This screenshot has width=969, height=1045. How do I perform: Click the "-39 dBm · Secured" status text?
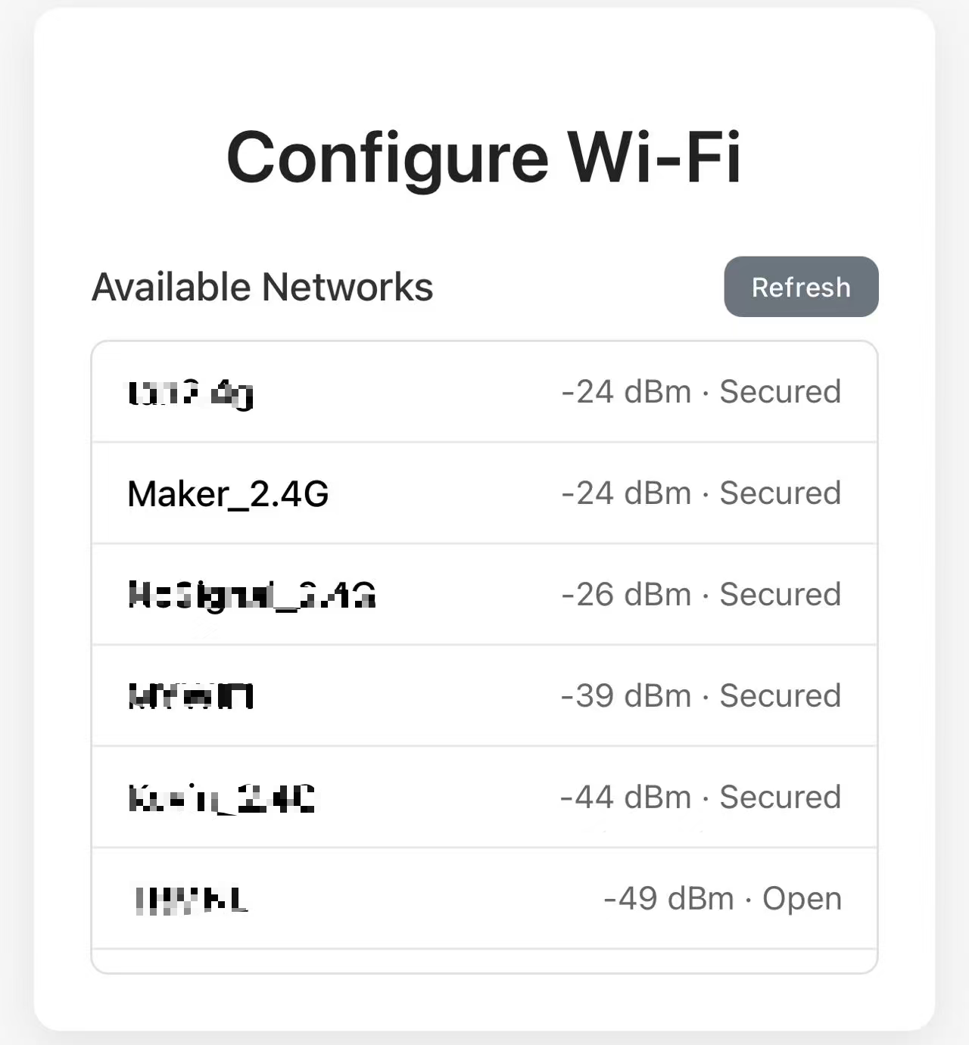click(x=701, y=696)
